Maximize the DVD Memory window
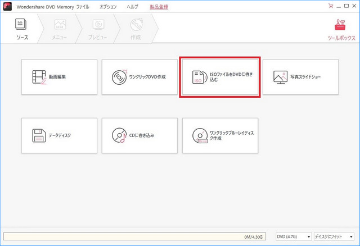 click(x=346, y=6)
